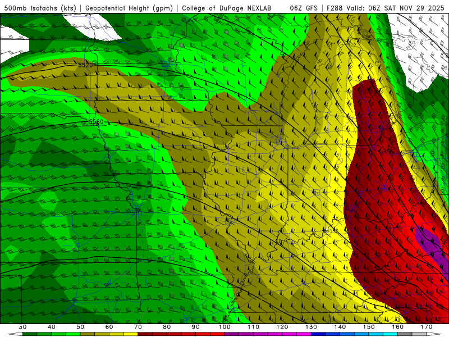Click the 90 tick label on the colorbar
The height and width of the screenshot is (337, 449).
(x=195, y=327)
